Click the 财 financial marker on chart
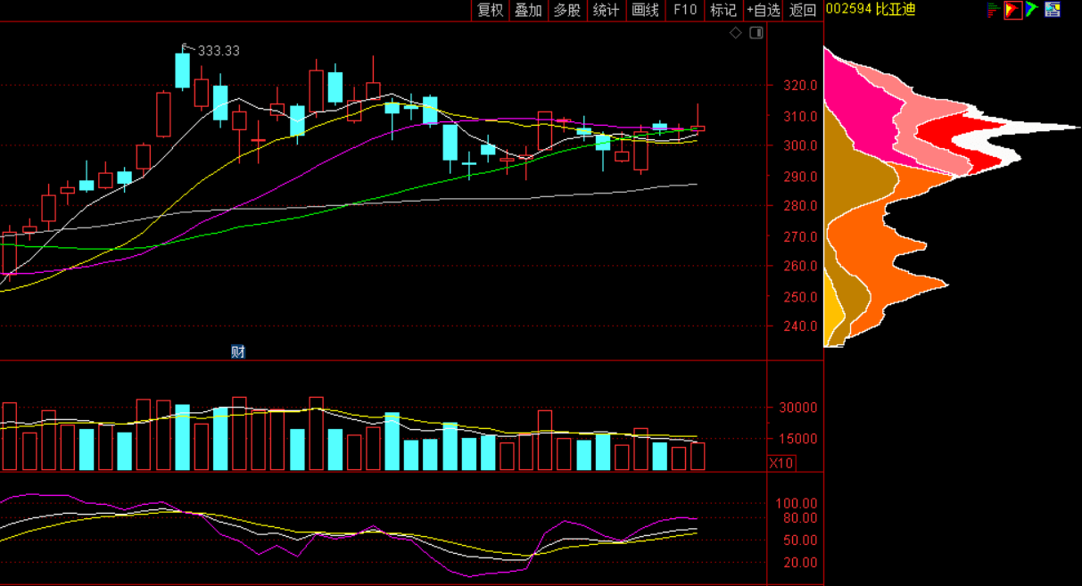Image resolution: width=1082 pixels, height=586 pixels. click(238, 351)
